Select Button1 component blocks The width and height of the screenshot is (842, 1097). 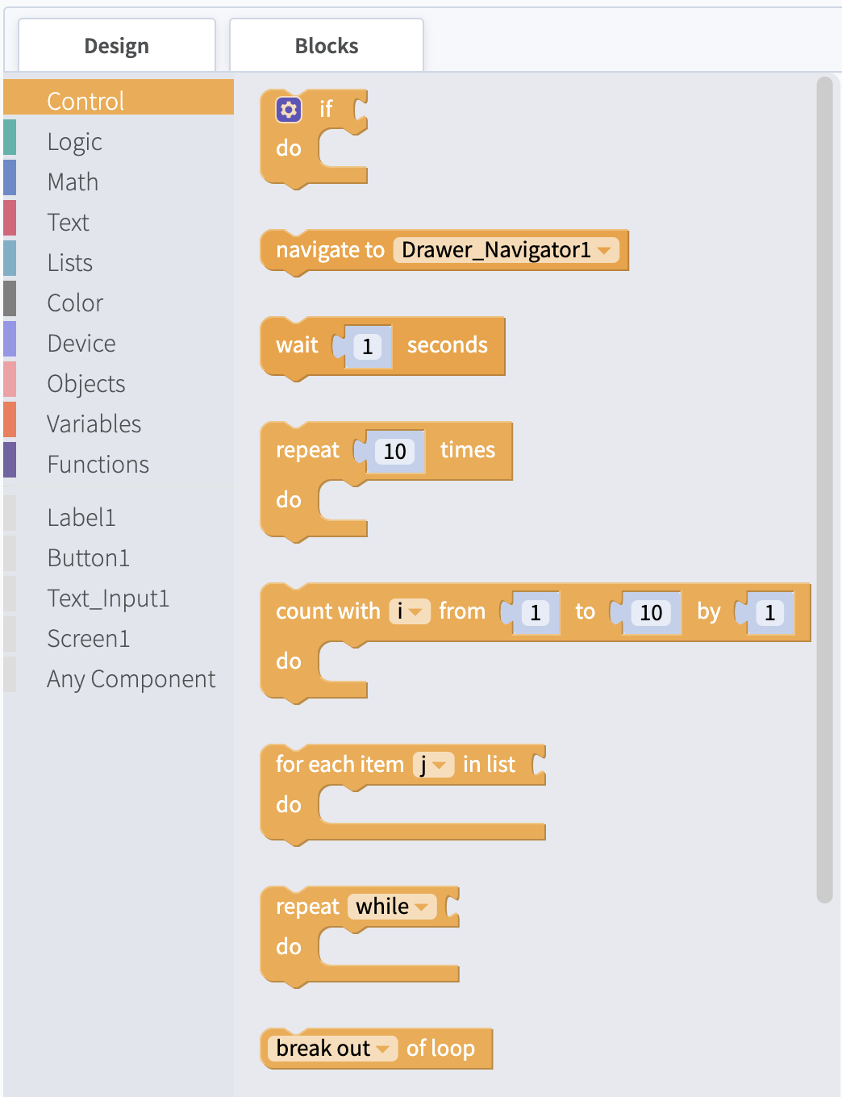[x=89, y=557]
